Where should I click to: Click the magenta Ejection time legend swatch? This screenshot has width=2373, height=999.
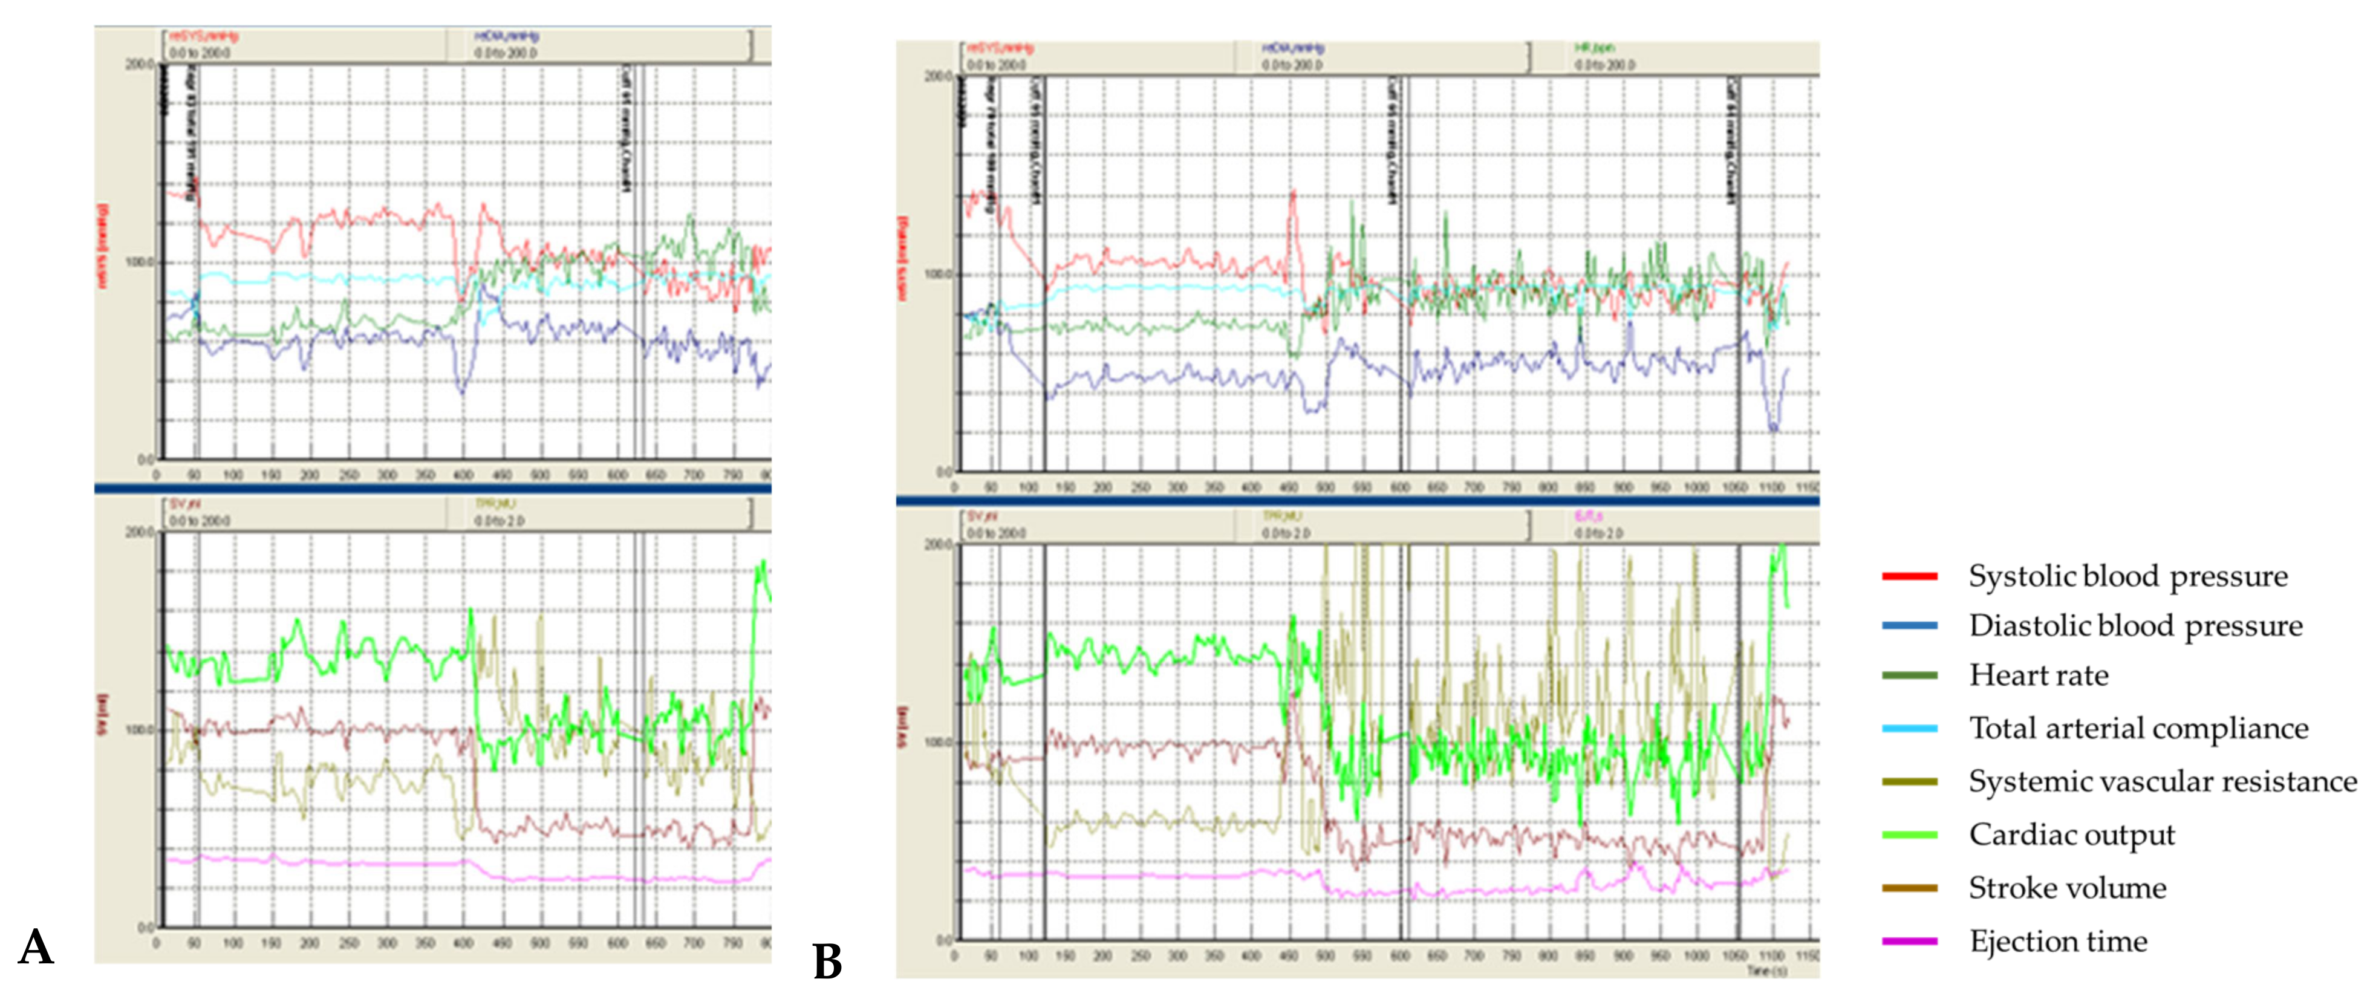[x=1909, y=942]
